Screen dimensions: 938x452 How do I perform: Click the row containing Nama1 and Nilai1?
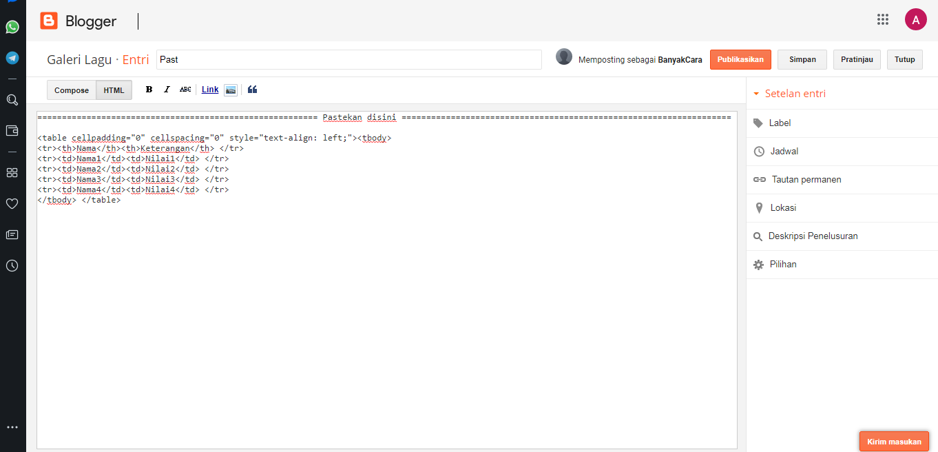[x=134, y=158]
